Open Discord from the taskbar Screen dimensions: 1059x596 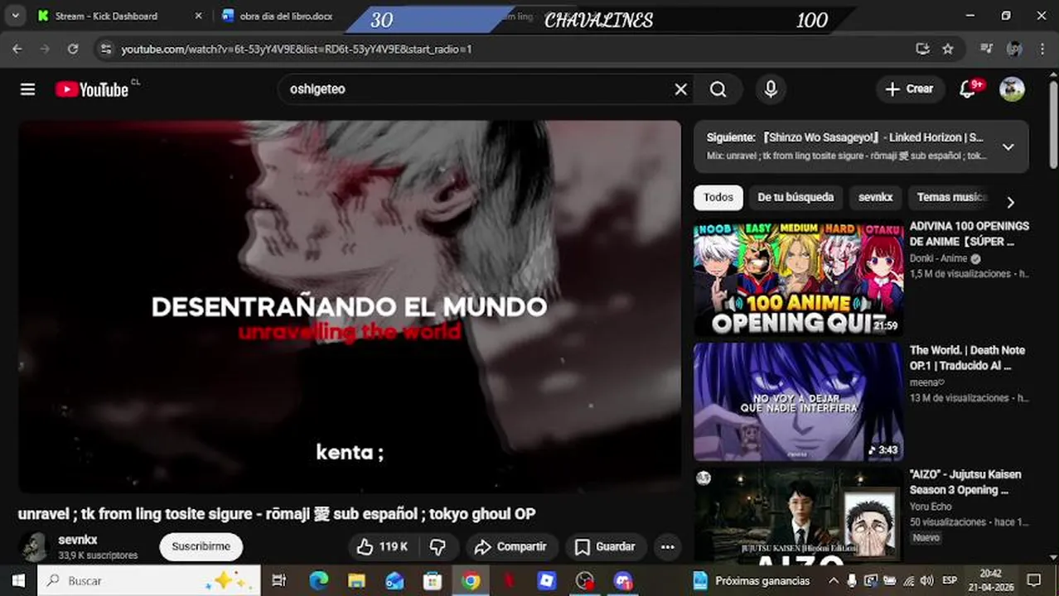(623, 580)
